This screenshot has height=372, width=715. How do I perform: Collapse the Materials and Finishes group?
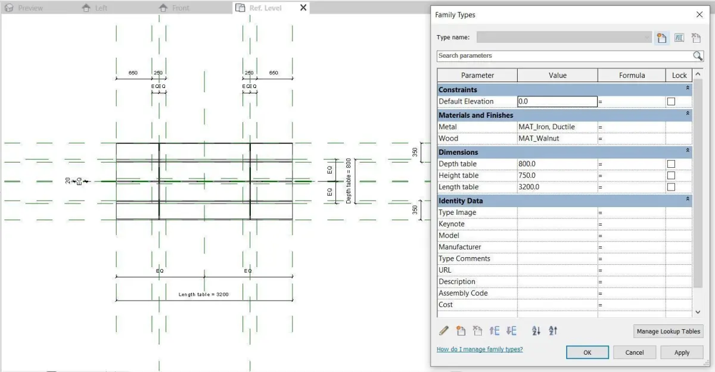pos(688,114)
